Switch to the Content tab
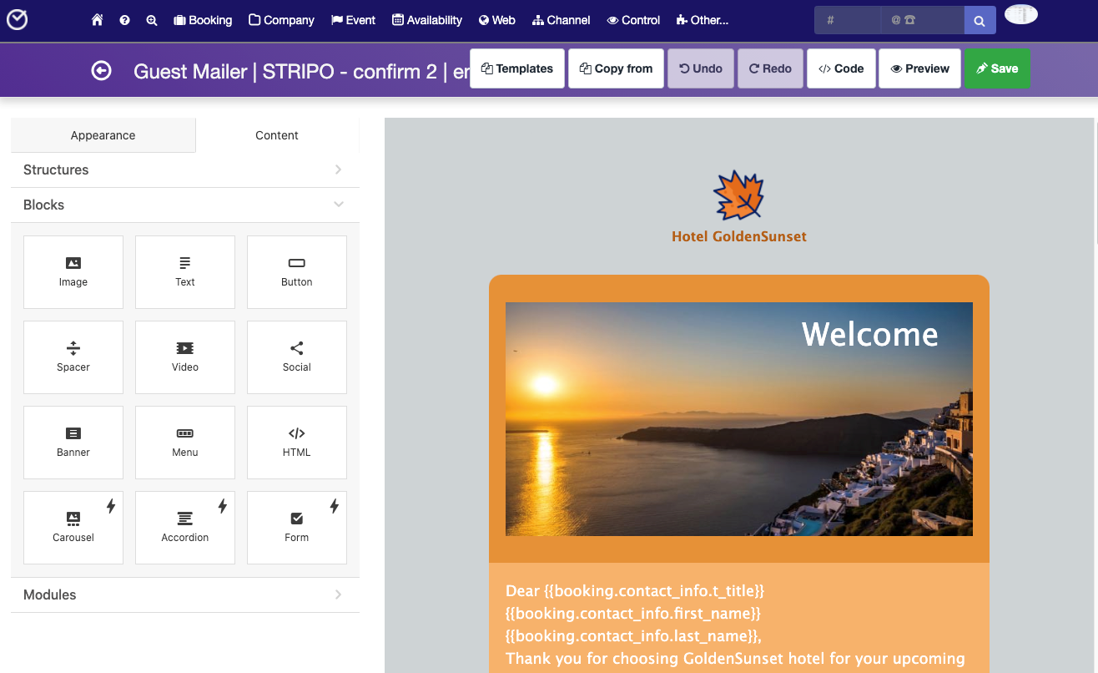1098x673 pixels. (x=277, y=135)
